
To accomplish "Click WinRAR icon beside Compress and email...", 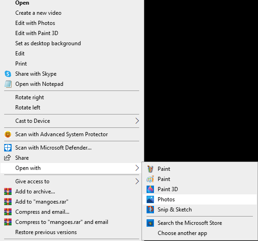I will 8,212.
